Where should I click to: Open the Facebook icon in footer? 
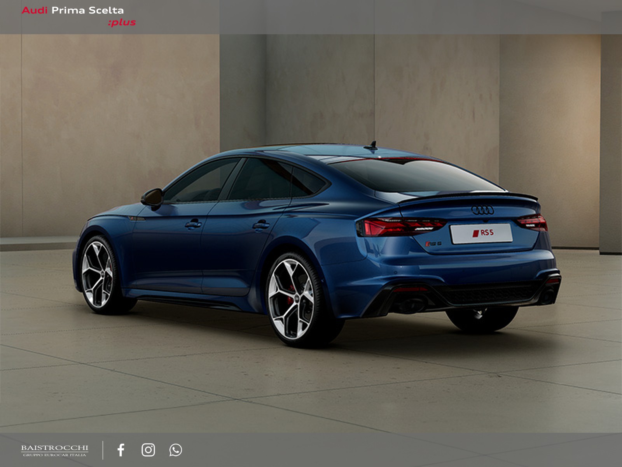121,450
